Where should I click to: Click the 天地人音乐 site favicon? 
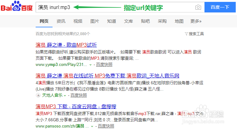click(x=38, y=95)
